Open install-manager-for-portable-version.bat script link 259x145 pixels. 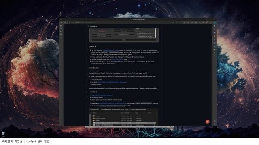tap(113, 104)
